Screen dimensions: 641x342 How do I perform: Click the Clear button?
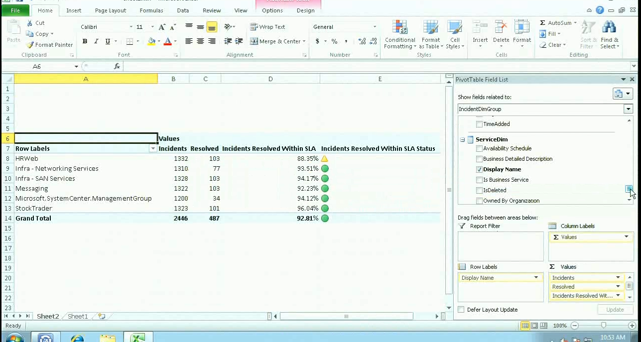(x=552, y=45)
